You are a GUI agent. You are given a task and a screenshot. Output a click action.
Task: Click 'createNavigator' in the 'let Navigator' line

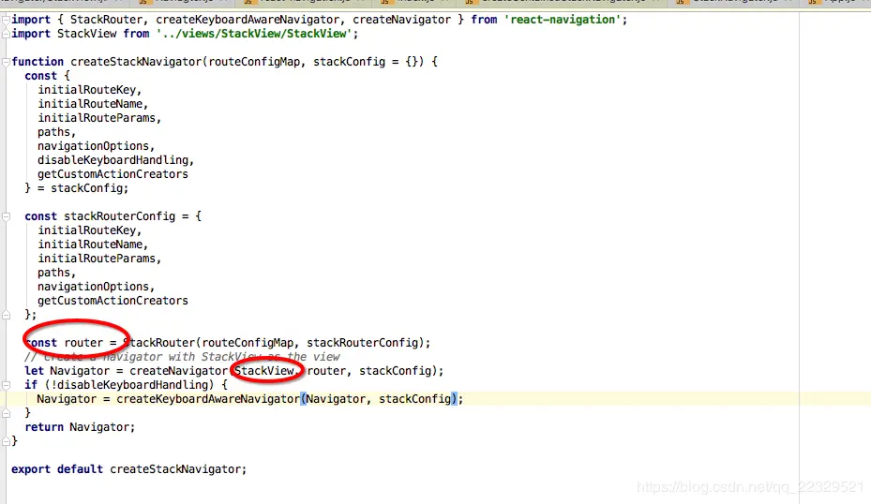[x=178, y=371]
